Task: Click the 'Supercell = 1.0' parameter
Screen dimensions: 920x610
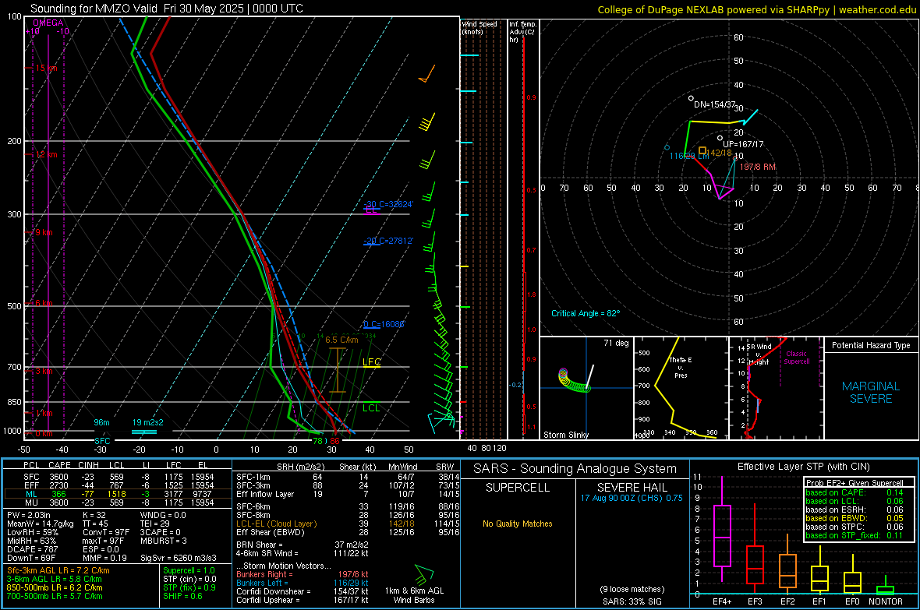Action: pos(189,570)
